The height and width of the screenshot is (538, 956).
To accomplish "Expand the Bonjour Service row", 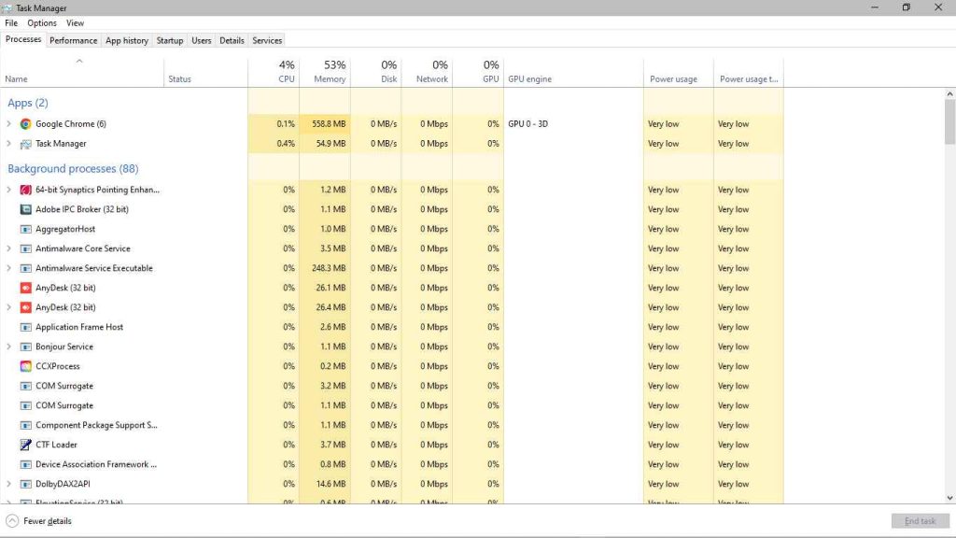I will point(8,347).
